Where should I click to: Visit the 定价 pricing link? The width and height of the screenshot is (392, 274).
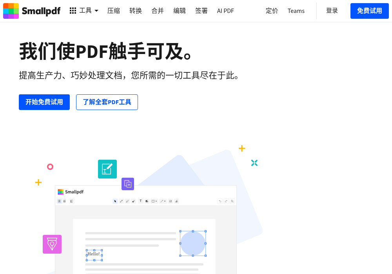point(272,11)
